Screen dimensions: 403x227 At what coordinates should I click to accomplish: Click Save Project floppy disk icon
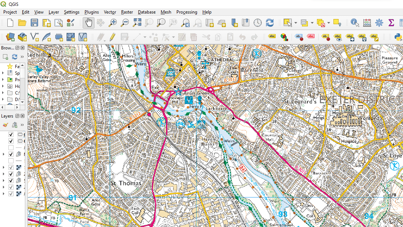click(x=34, y=23)
